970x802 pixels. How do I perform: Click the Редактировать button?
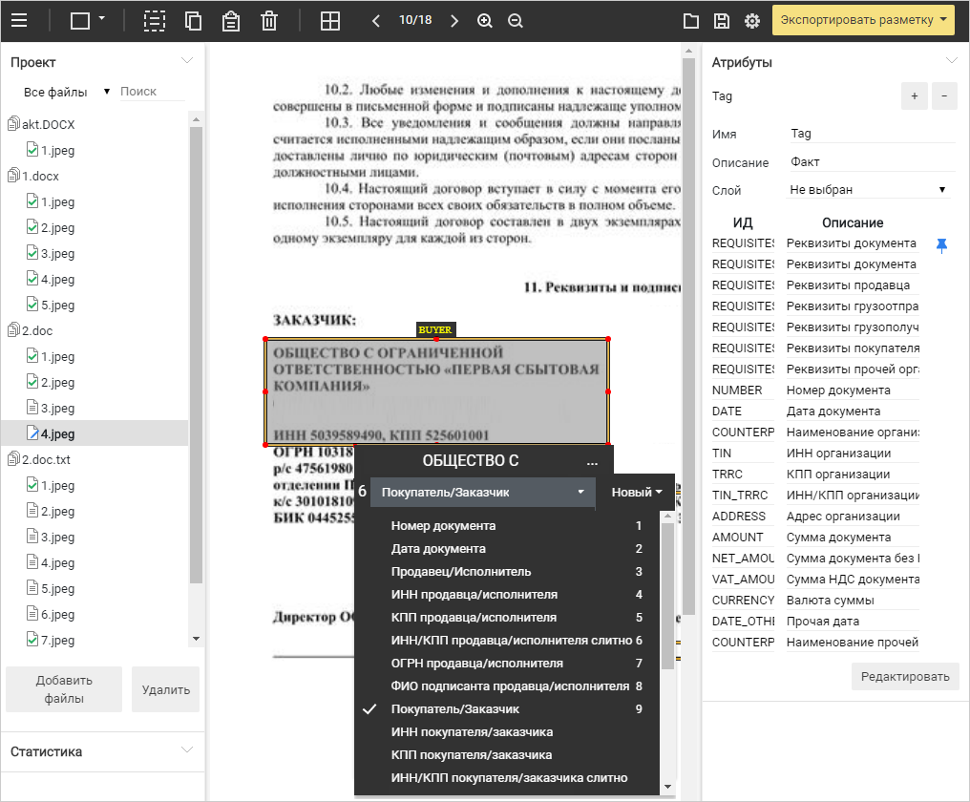(904, 676)
